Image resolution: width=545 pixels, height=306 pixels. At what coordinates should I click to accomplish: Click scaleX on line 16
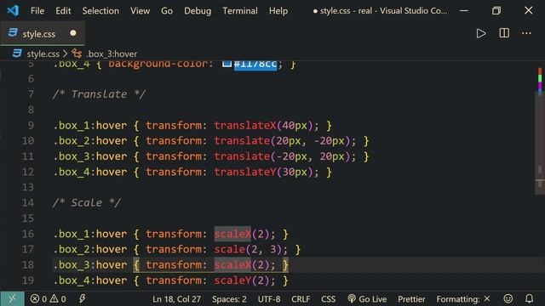(x=232, y=234)
